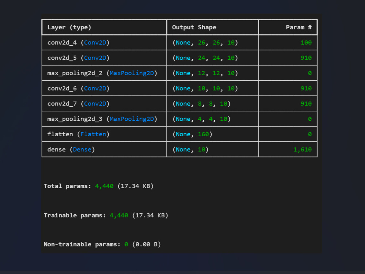Click the Param # column header
The height and width of the screenshot is (274, 365).
299,27
